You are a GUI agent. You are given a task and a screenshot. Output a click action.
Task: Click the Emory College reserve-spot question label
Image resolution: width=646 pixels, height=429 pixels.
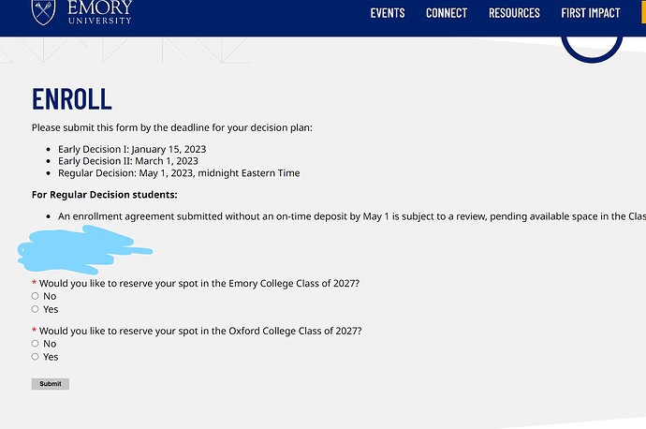coord(199,283)
